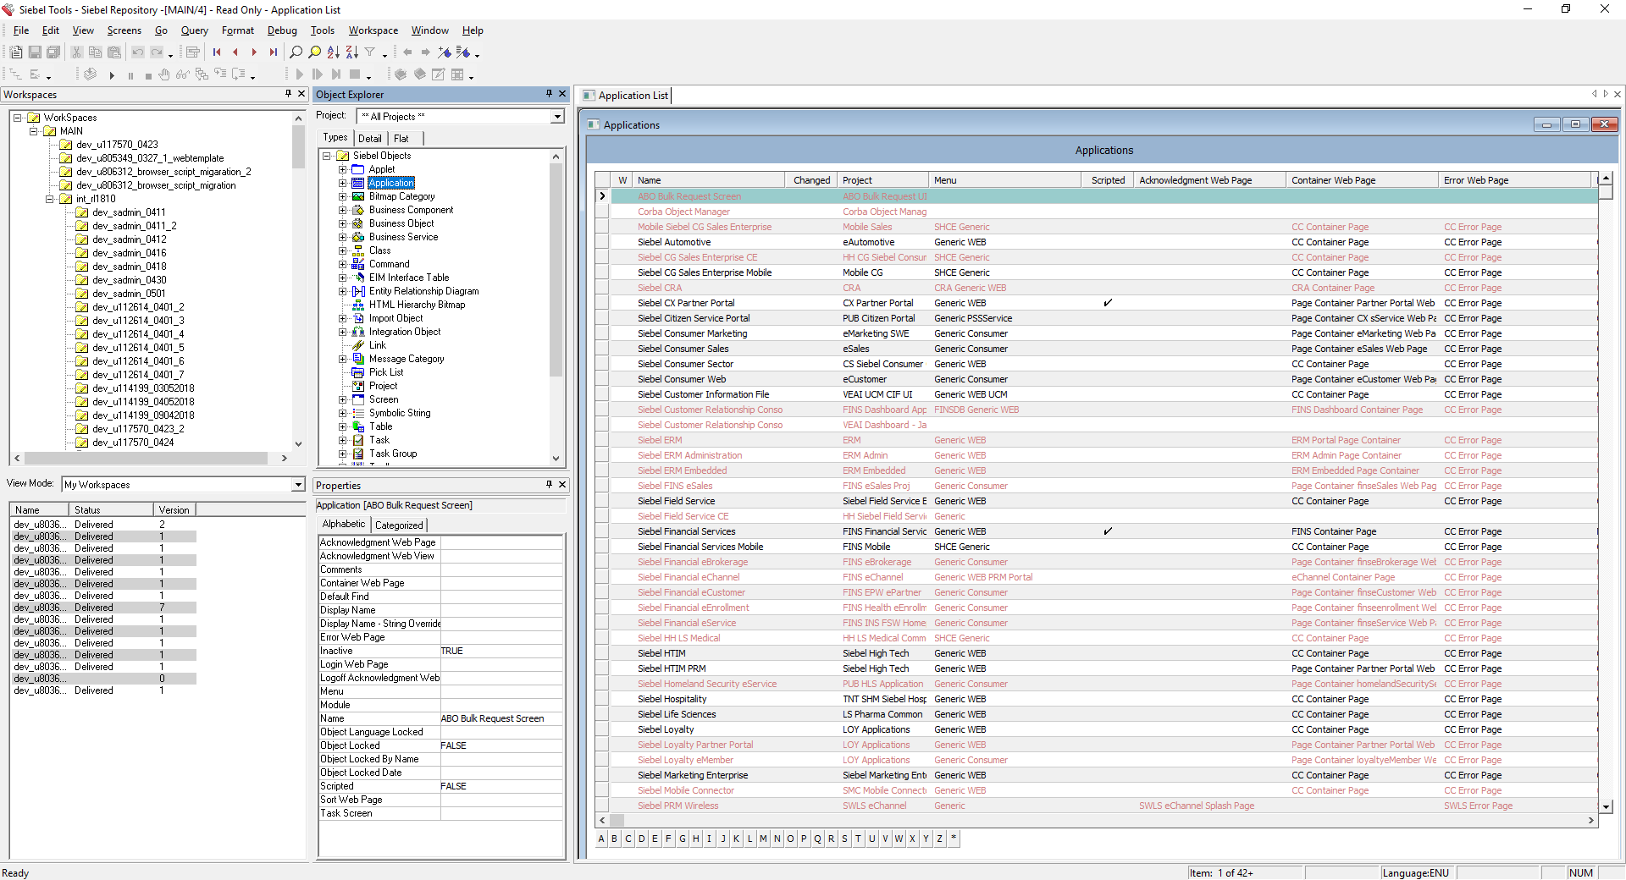Click the Project column header in Applications
1626x880 pixels.
click(883, 180)
